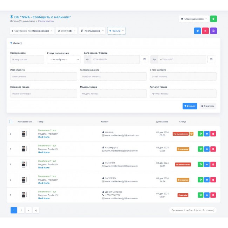Click the red bulk delete button in top toolbar
The image size is (228, 228).
(x=206, y=31)
